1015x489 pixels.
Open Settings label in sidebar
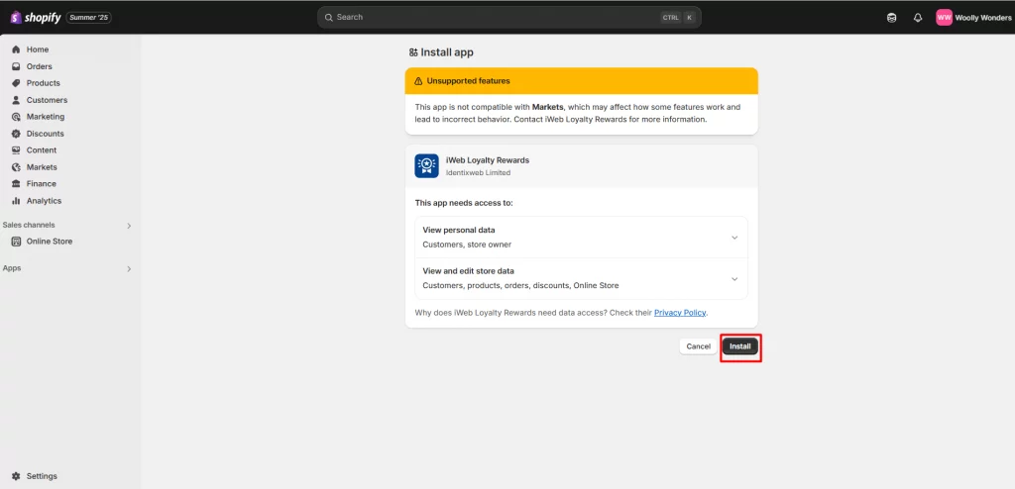pyautogui.click(x=42, y=476)
